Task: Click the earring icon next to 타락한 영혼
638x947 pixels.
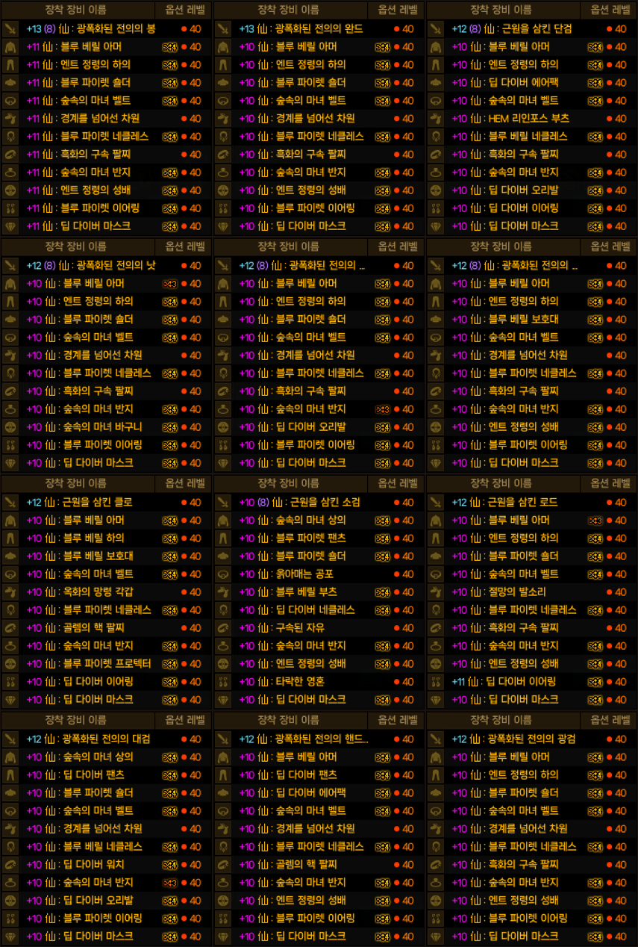Action: [224, 682]
